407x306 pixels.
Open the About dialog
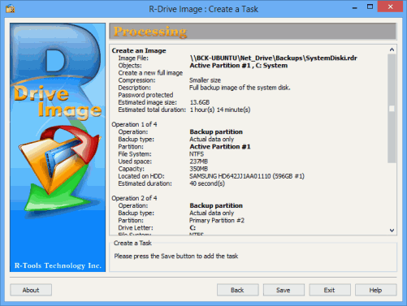pyautogui.click(x=31, y=290)
